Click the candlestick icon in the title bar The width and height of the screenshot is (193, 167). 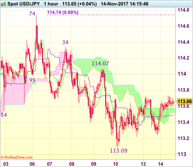coord(3,4)
